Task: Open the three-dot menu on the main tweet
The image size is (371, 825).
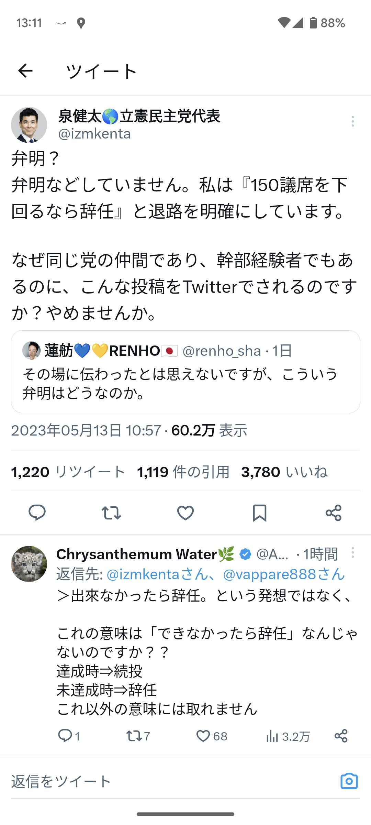Action: 352,121
